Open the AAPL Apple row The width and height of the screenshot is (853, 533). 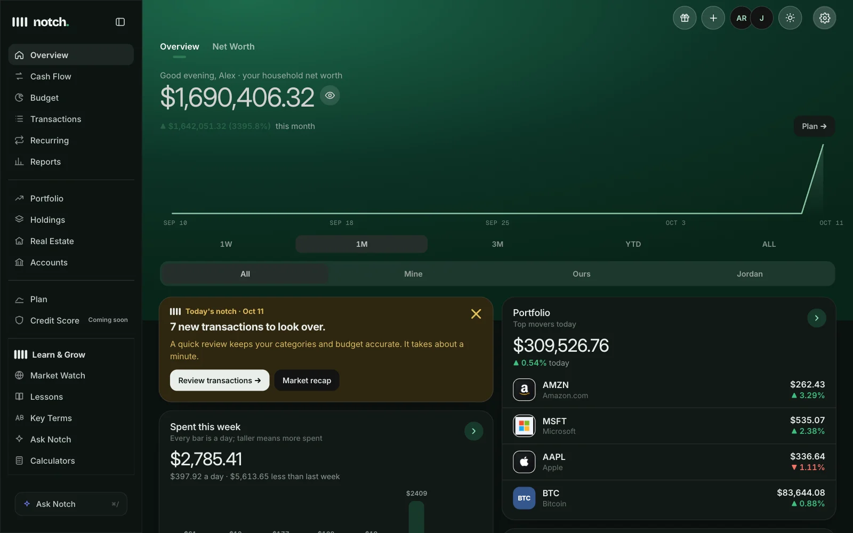pos(669,462)
